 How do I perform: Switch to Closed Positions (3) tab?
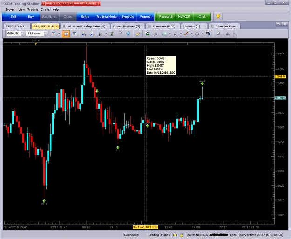(127, 27)
